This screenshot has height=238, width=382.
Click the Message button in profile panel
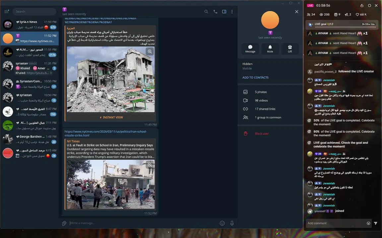click(x=250, y=49)
